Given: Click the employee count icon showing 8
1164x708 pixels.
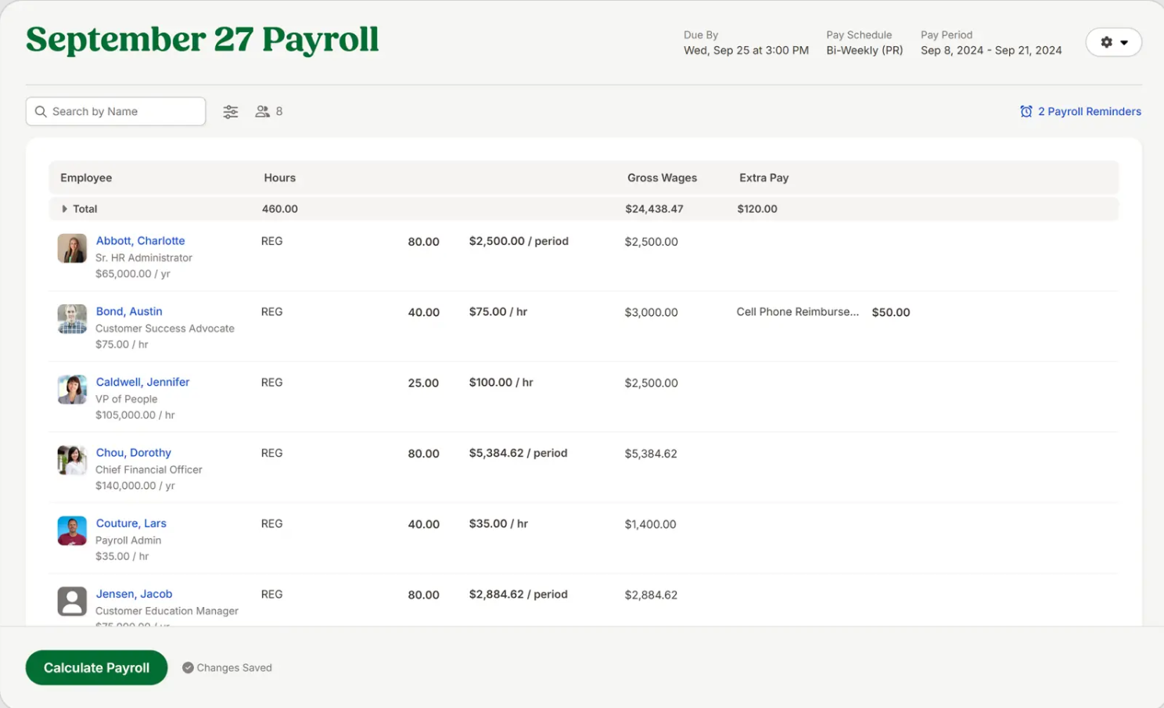Looking at the screenshot, I should click(x=263, y=111).
